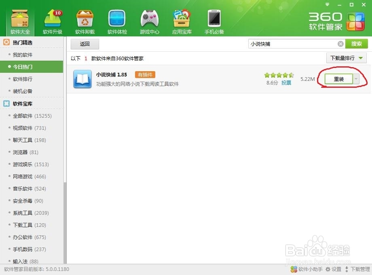Open 系统工具 (2039) category
Screen dimensions: 372x275
point(31,213)
